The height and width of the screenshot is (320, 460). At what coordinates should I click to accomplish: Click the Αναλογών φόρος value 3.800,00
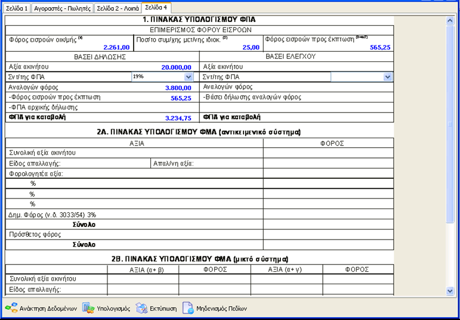178,88
